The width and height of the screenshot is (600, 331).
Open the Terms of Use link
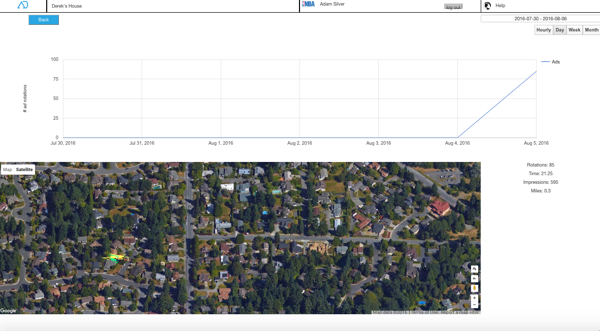424,312
